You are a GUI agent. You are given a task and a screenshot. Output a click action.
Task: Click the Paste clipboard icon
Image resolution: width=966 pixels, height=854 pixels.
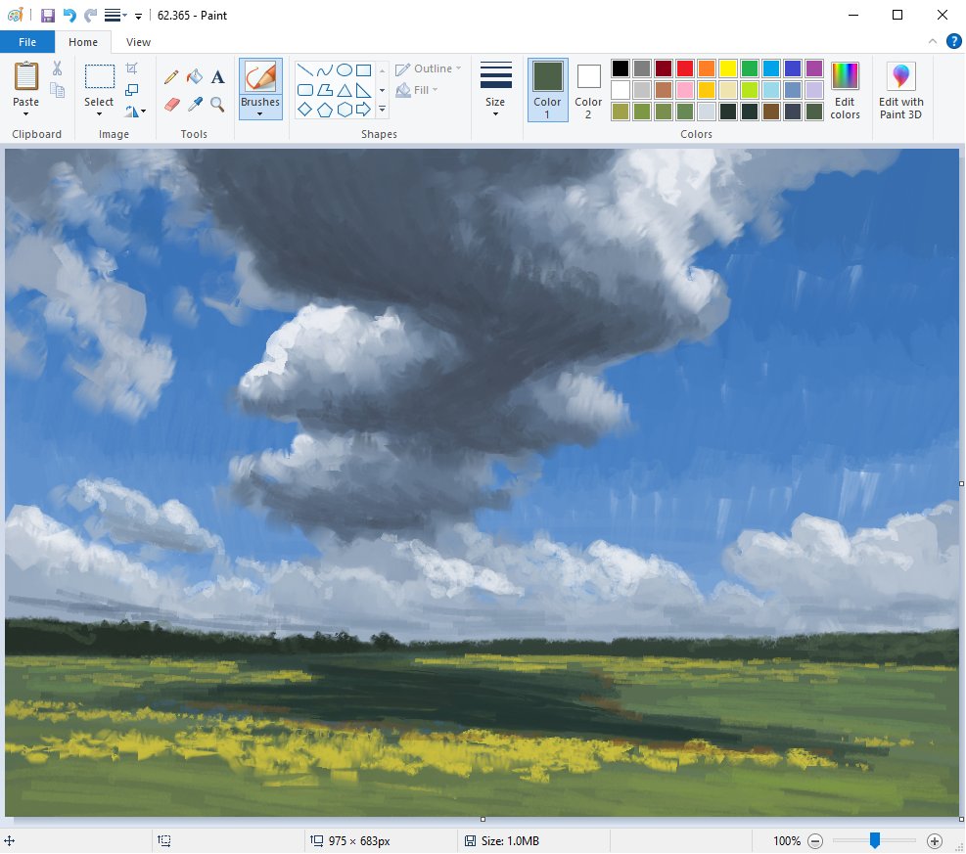point(25,76)
